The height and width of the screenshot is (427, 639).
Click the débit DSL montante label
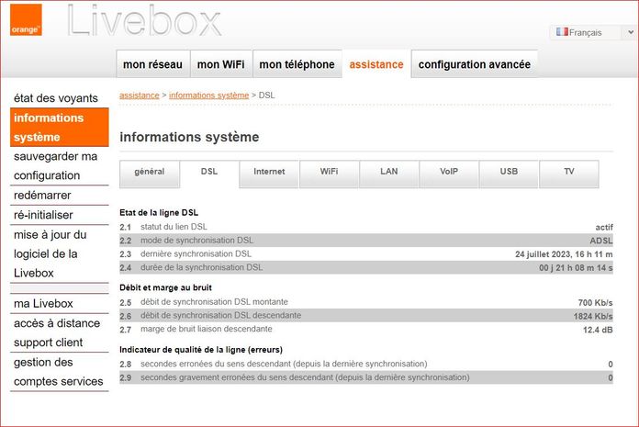[214, 302]
